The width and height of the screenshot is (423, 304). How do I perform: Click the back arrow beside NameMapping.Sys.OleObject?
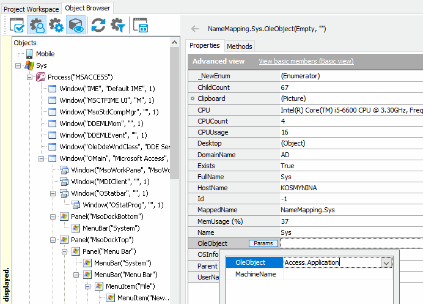tap(195, 29)
